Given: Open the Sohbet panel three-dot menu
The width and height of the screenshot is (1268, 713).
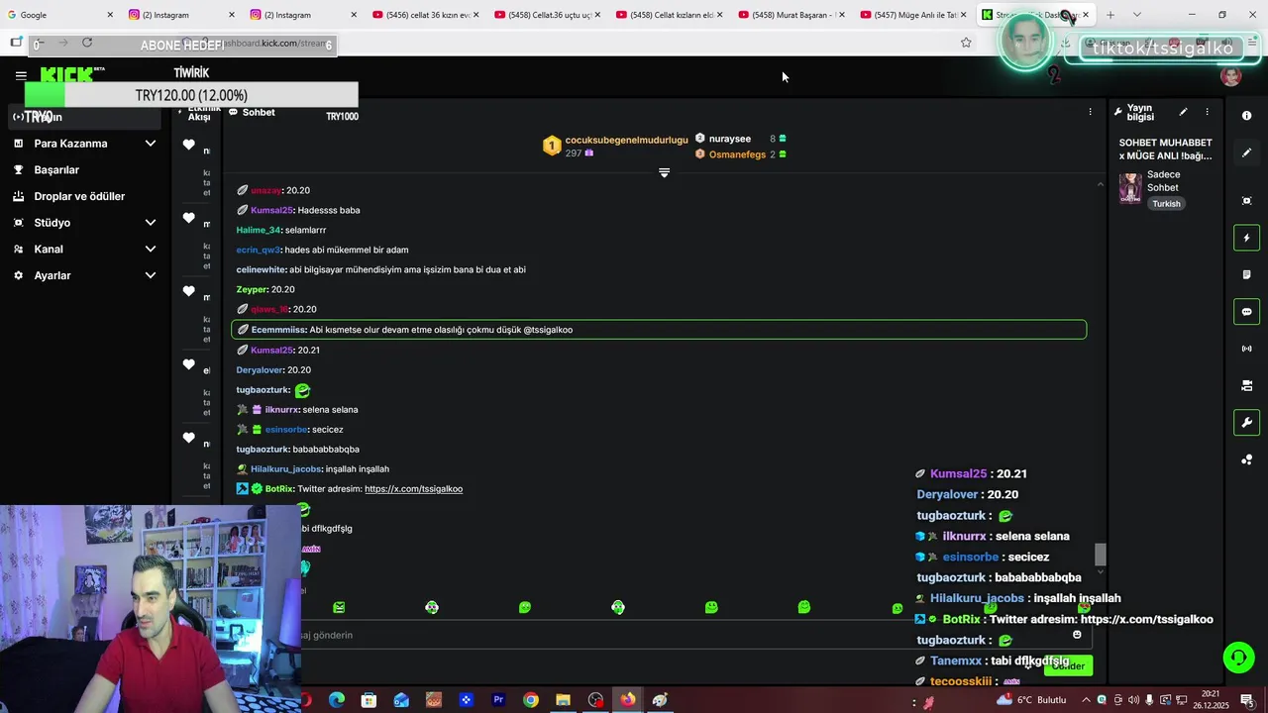Looking at the screenshot, I should click(x=1090, y=112).
